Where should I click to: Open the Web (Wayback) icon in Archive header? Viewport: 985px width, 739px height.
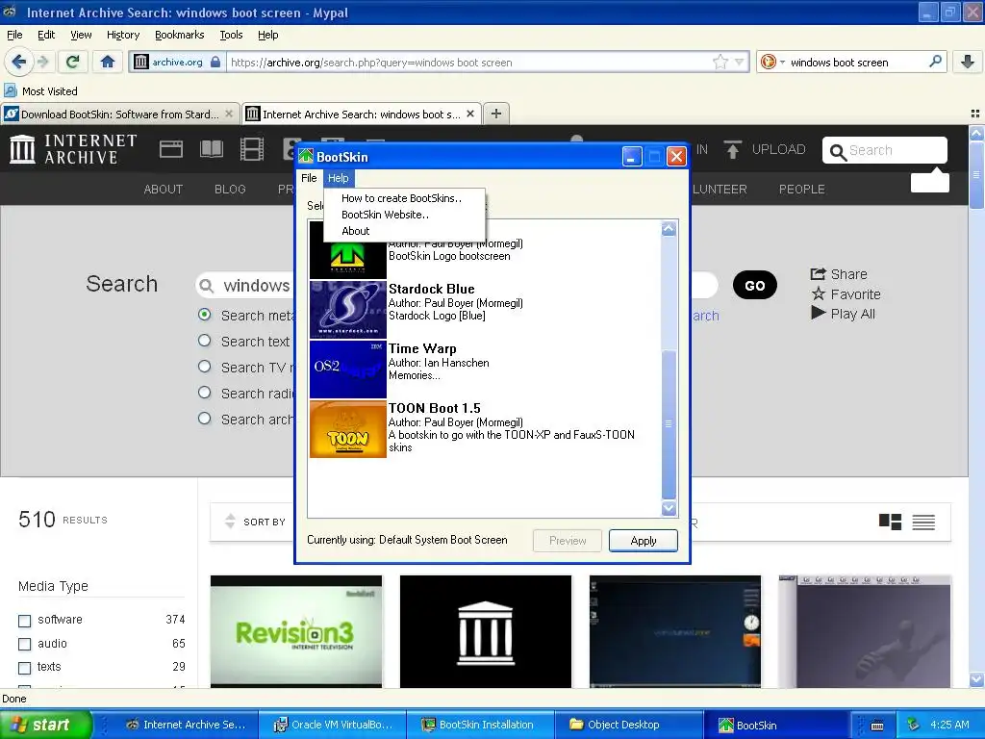pos(171,149)
